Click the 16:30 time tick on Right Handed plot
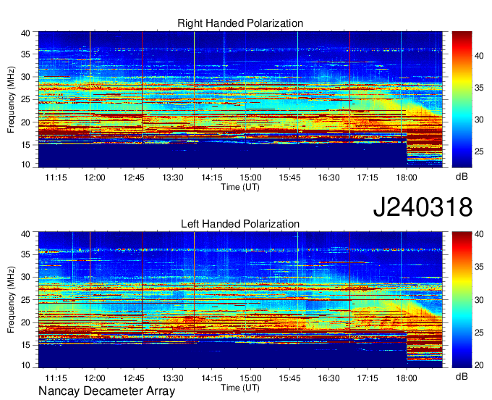The image size is (492, 400). pos(328,178)
